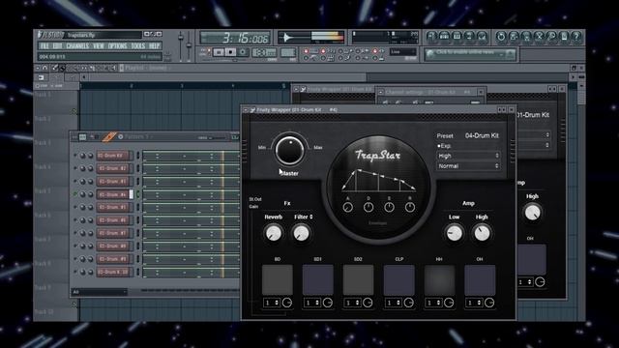Screen dimensions: 619x348
Task: Open the TOOLS menu
Action: pos(137,46)
